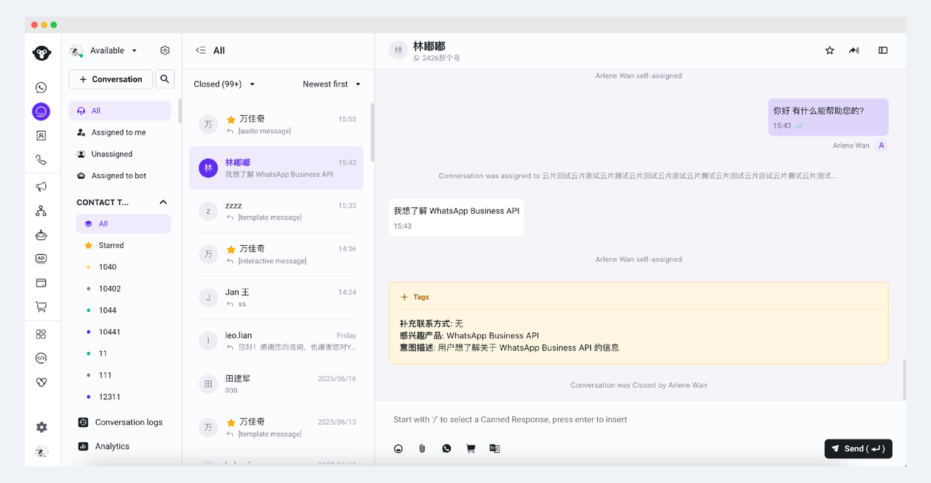
Task: Toggle the right side panel
Action: 883,50
